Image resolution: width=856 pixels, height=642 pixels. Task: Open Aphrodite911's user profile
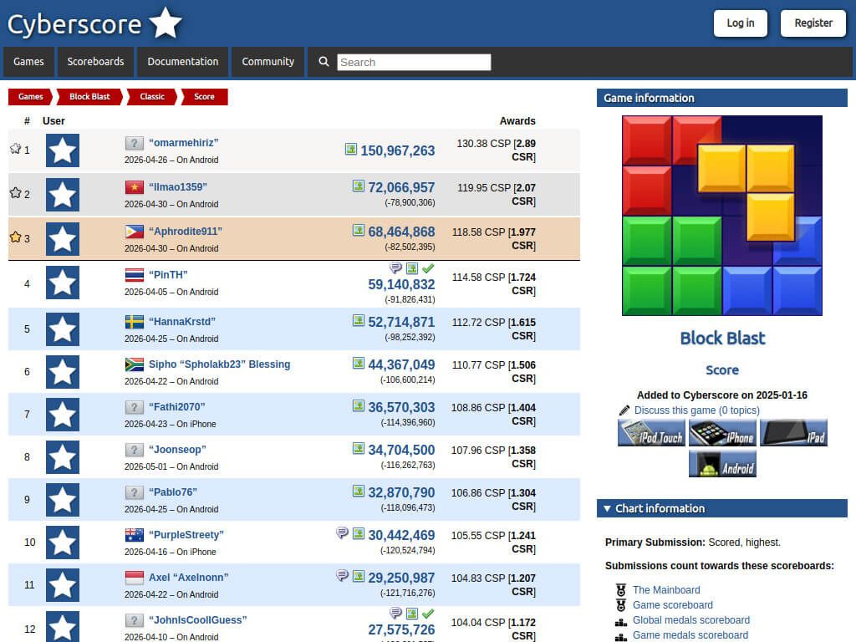[186, 231]
